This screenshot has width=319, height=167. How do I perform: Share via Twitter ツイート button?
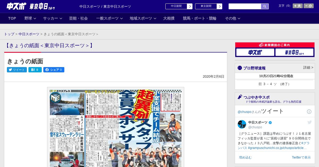point(17,70)
